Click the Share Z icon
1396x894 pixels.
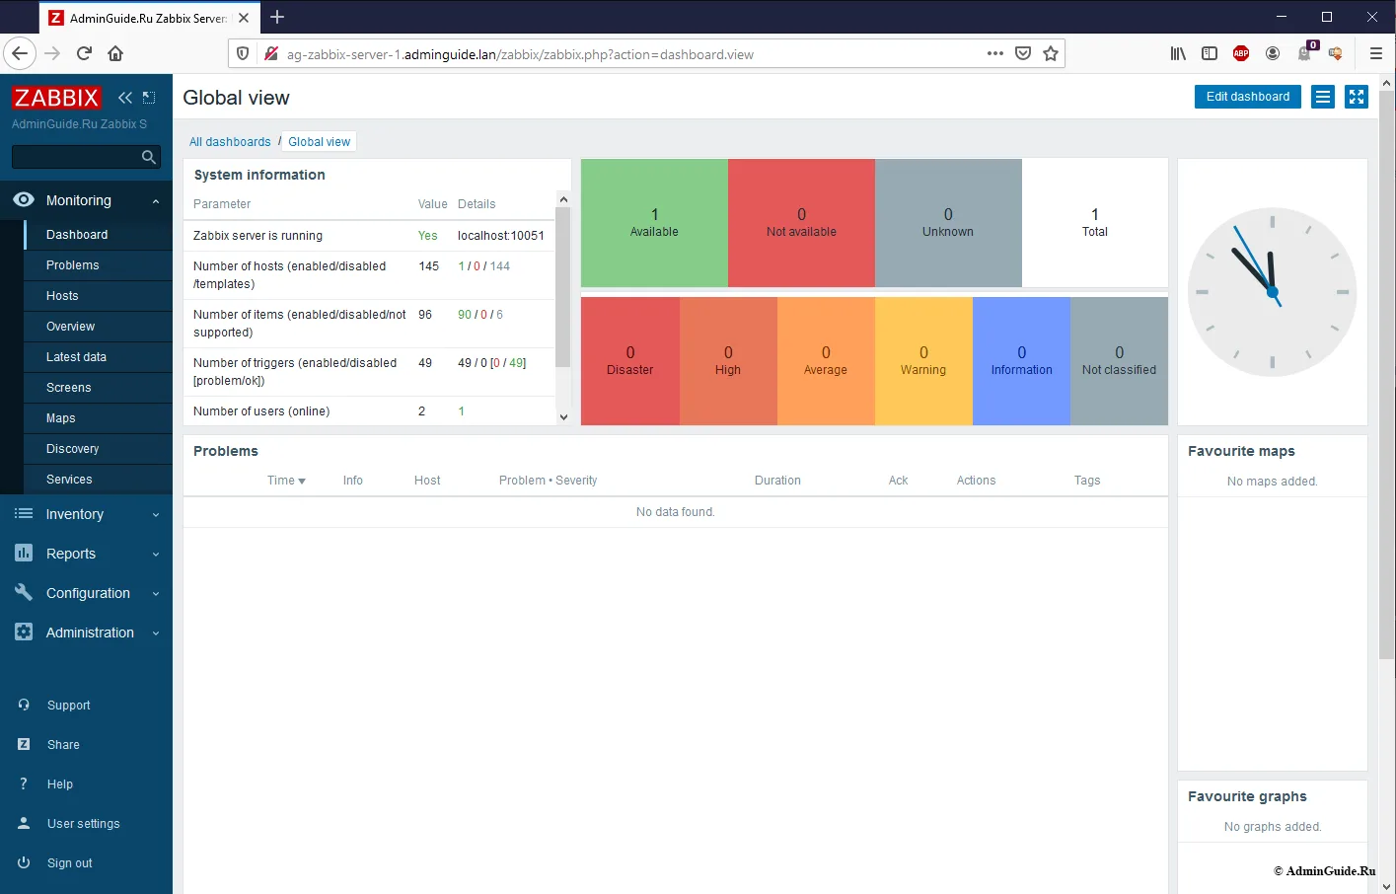(24, 744)
